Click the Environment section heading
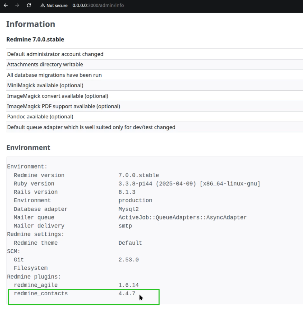This screenshot has height=314, width=303. (x=28, y=147)
